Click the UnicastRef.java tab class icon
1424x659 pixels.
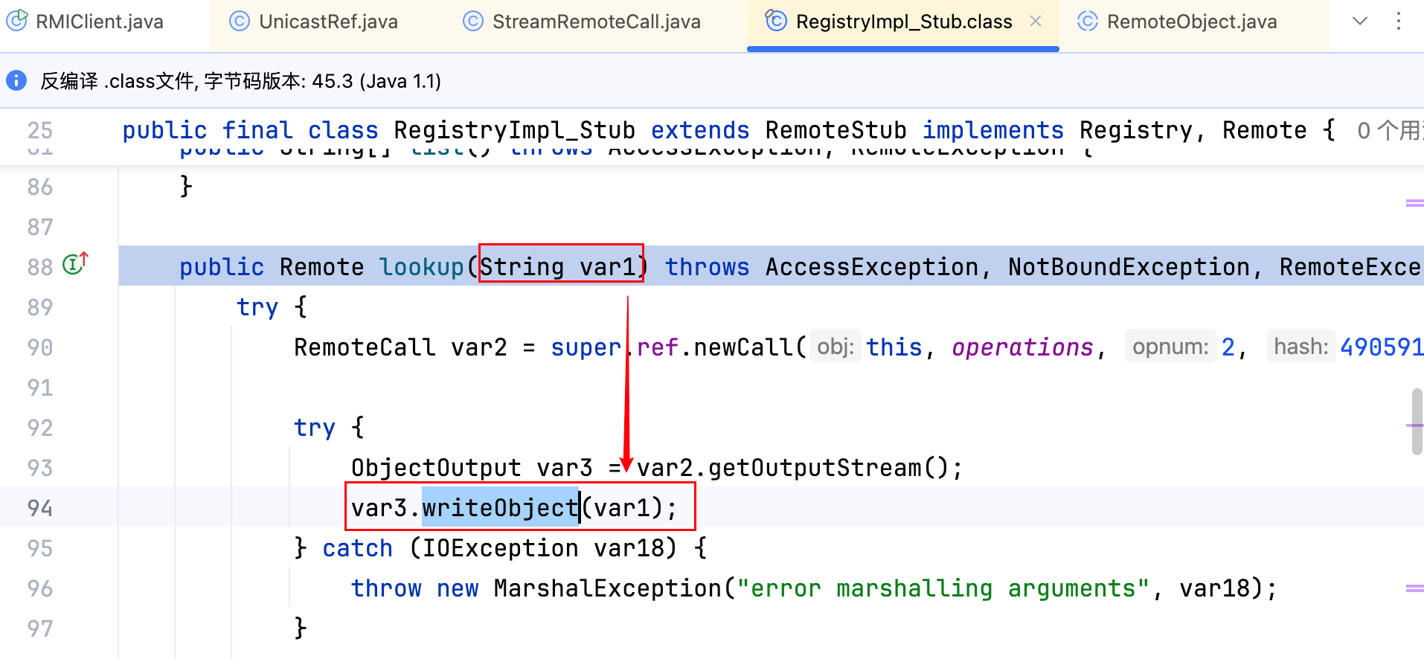(x=239, y=22)
